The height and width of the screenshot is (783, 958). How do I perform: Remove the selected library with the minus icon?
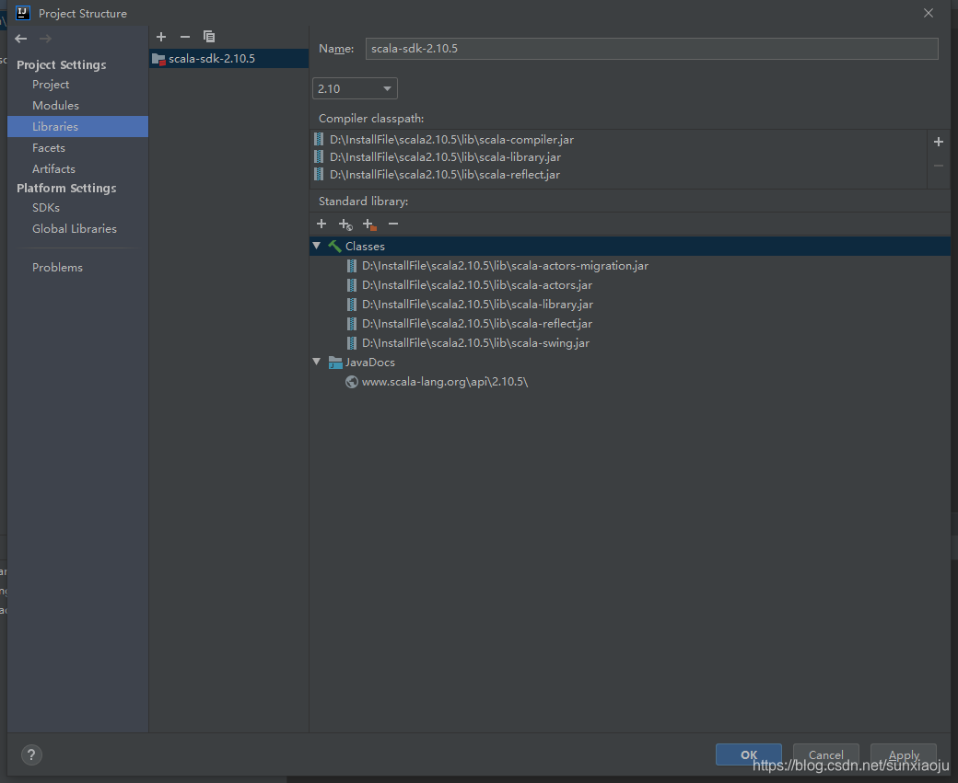pyautogui.click(x=185, y=37)
